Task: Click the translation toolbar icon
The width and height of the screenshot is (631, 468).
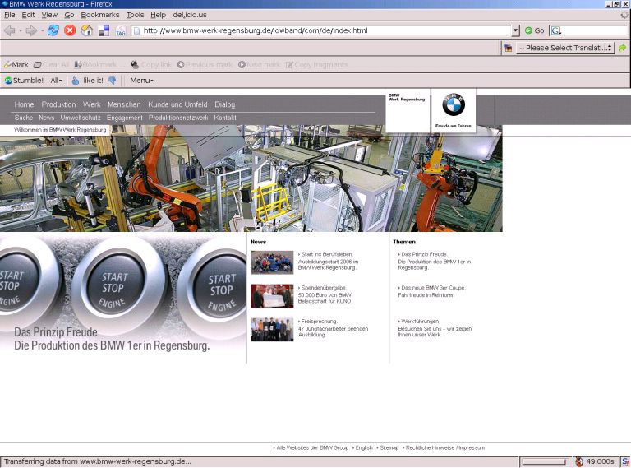Action: (508, 48)
